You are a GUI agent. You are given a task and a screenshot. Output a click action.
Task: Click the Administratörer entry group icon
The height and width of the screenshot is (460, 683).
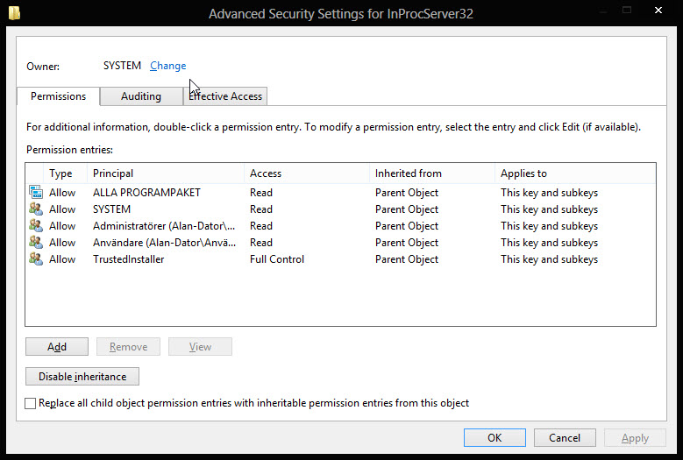pyautogui.click(x=36, y=225)
